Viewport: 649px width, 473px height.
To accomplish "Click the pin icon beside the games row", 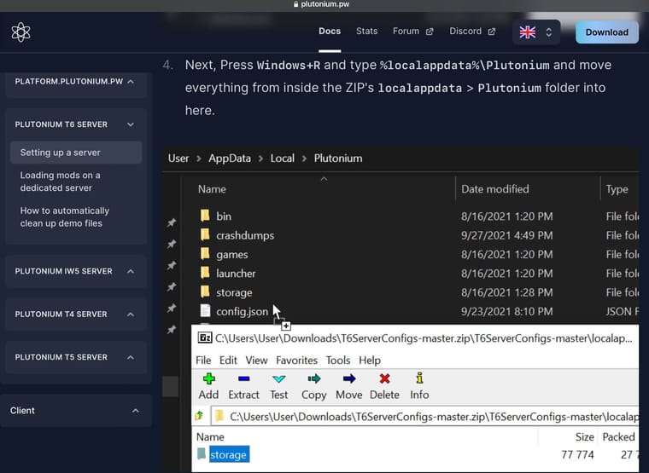I will [172, 265].
